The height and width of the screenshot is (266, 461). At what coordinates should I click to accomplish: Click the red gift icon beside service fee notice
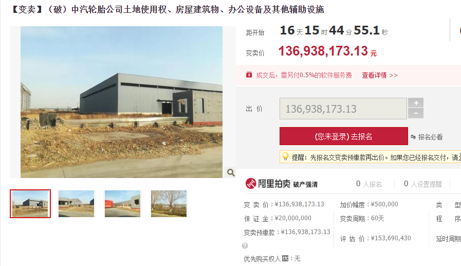coord(249,75)
